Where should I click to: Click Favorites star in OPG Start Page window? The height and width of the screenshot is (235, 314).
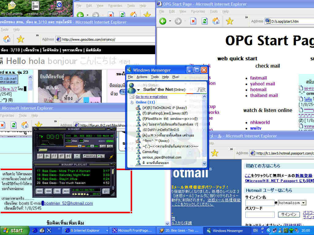pos(229,21)
